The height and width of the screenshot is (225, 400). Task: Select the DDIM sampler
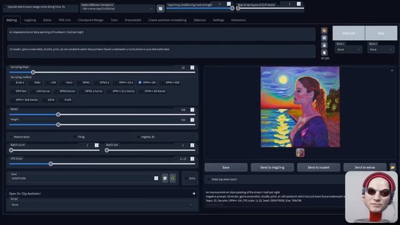pos(49,100)
